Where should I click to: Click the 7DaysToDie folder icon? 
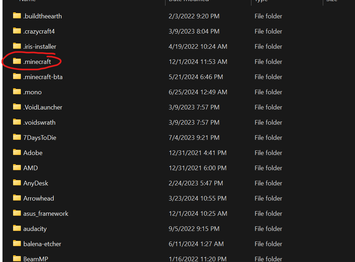[x=17, y=137]
